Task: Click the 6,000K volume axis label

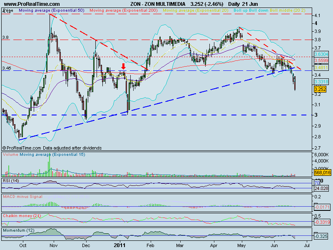Action: coord(321,155)
